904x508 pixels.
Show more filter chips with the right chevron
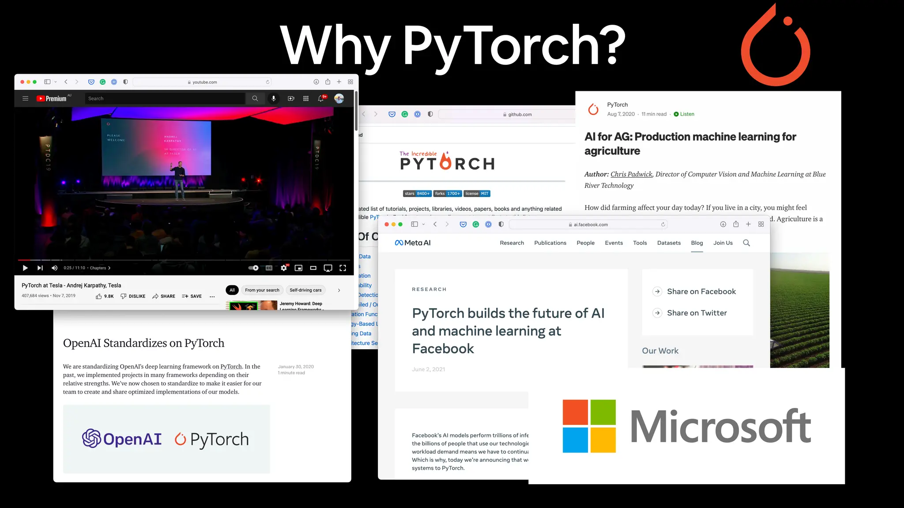click(x=339, y=290)
